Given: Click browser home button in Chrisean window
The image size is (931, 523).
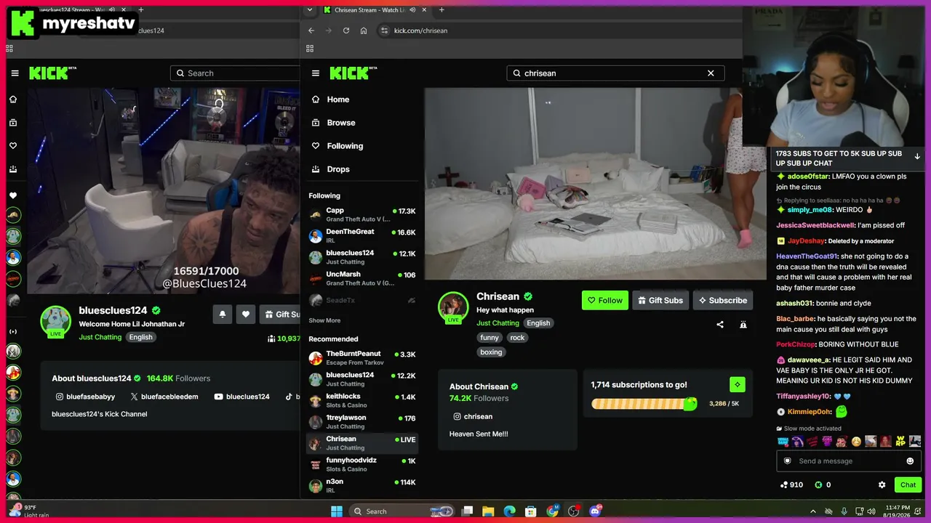Looking at the screenshot, I should tap(364, 31).
